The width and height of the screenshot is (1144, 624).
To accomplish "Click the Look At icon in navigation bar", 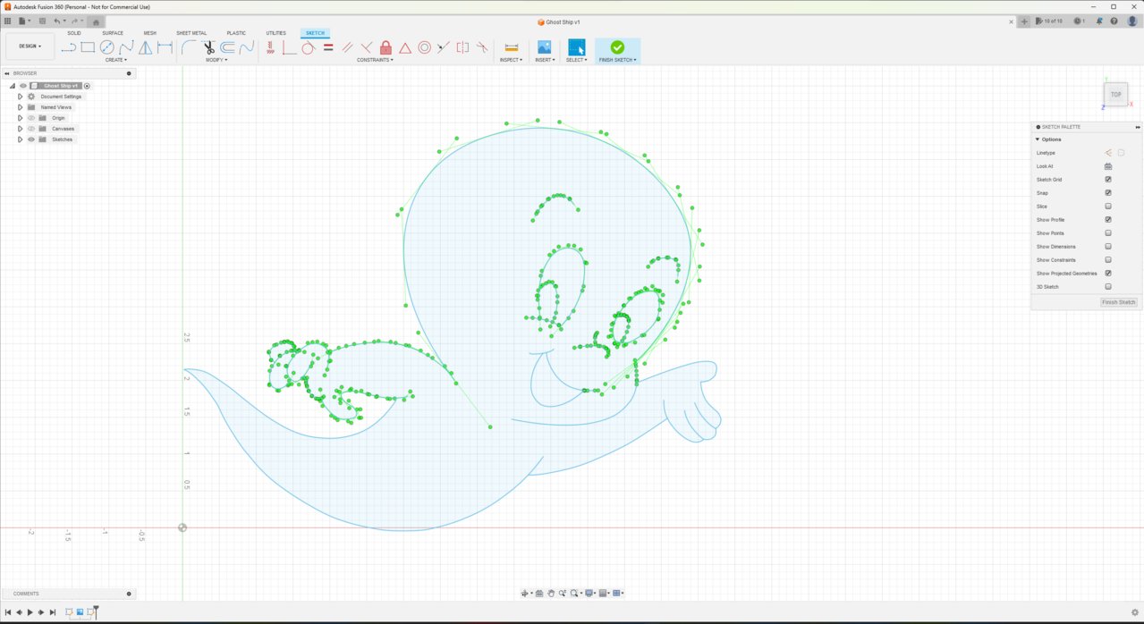I will pyautogui.click(x=539, y=594).
